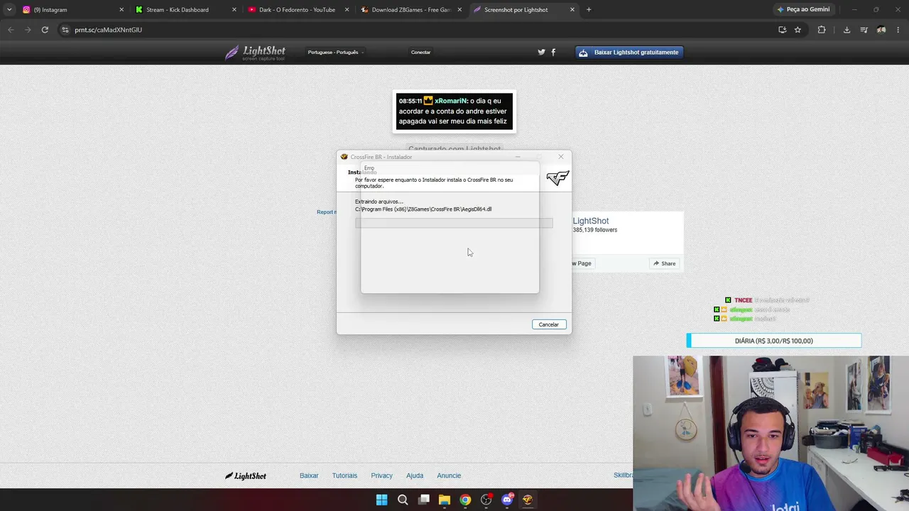Close the YouTube tab
The width and height of the screenshot is (909, 511).
coord(347,10)
